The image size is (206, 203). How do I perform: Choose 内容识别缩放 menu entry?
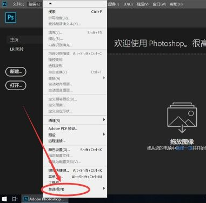click(75, 53)
